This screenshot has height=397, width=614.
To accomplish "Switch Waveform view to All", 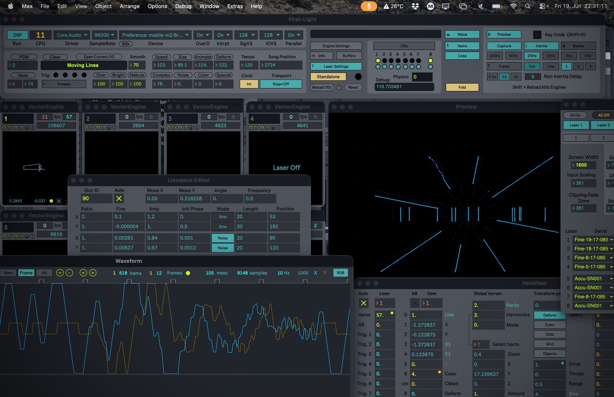I will pyautogui.click(x=44, y=273).
